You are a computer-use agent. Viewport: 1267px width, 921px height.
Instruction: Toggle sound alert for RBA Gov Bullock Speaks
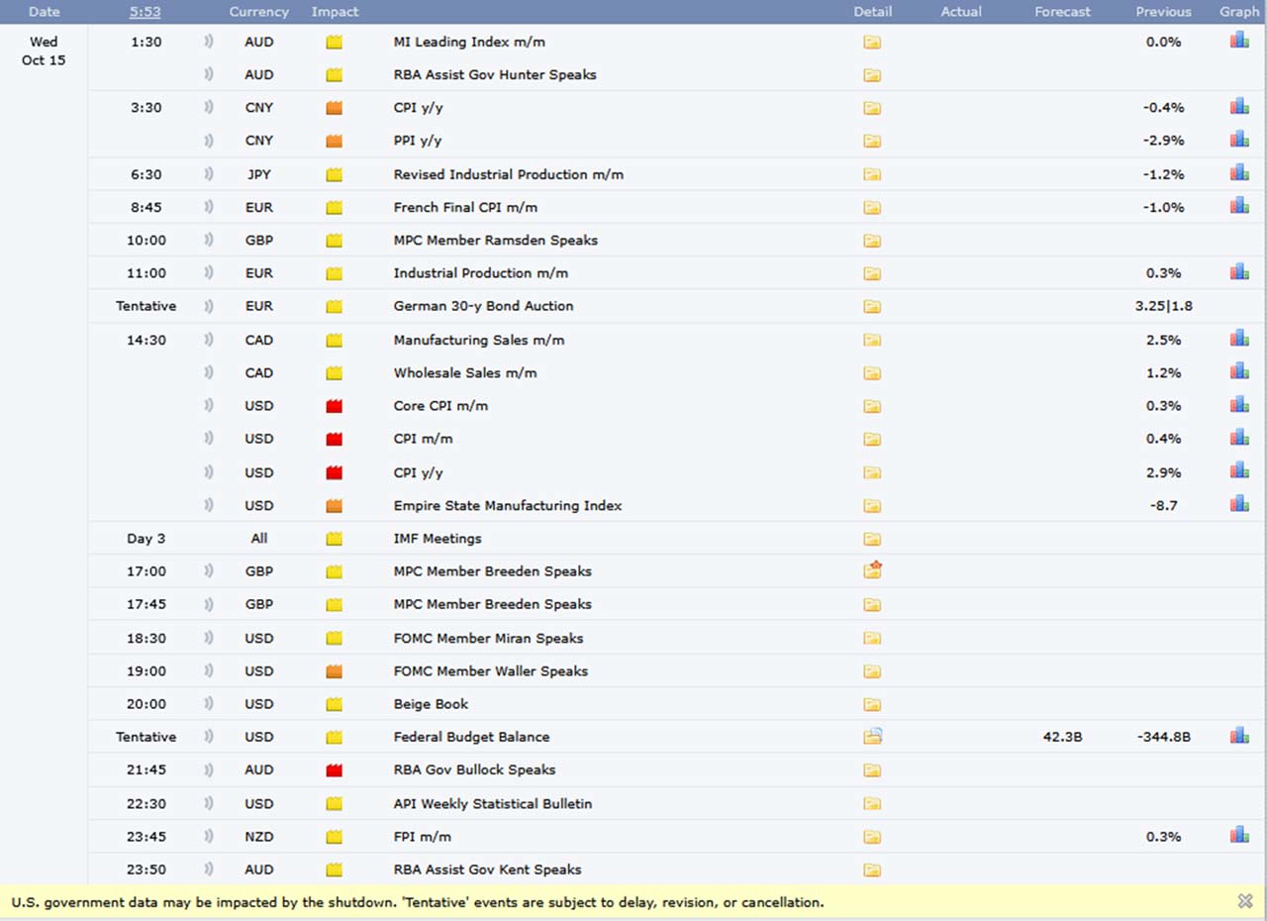(209, 769)
